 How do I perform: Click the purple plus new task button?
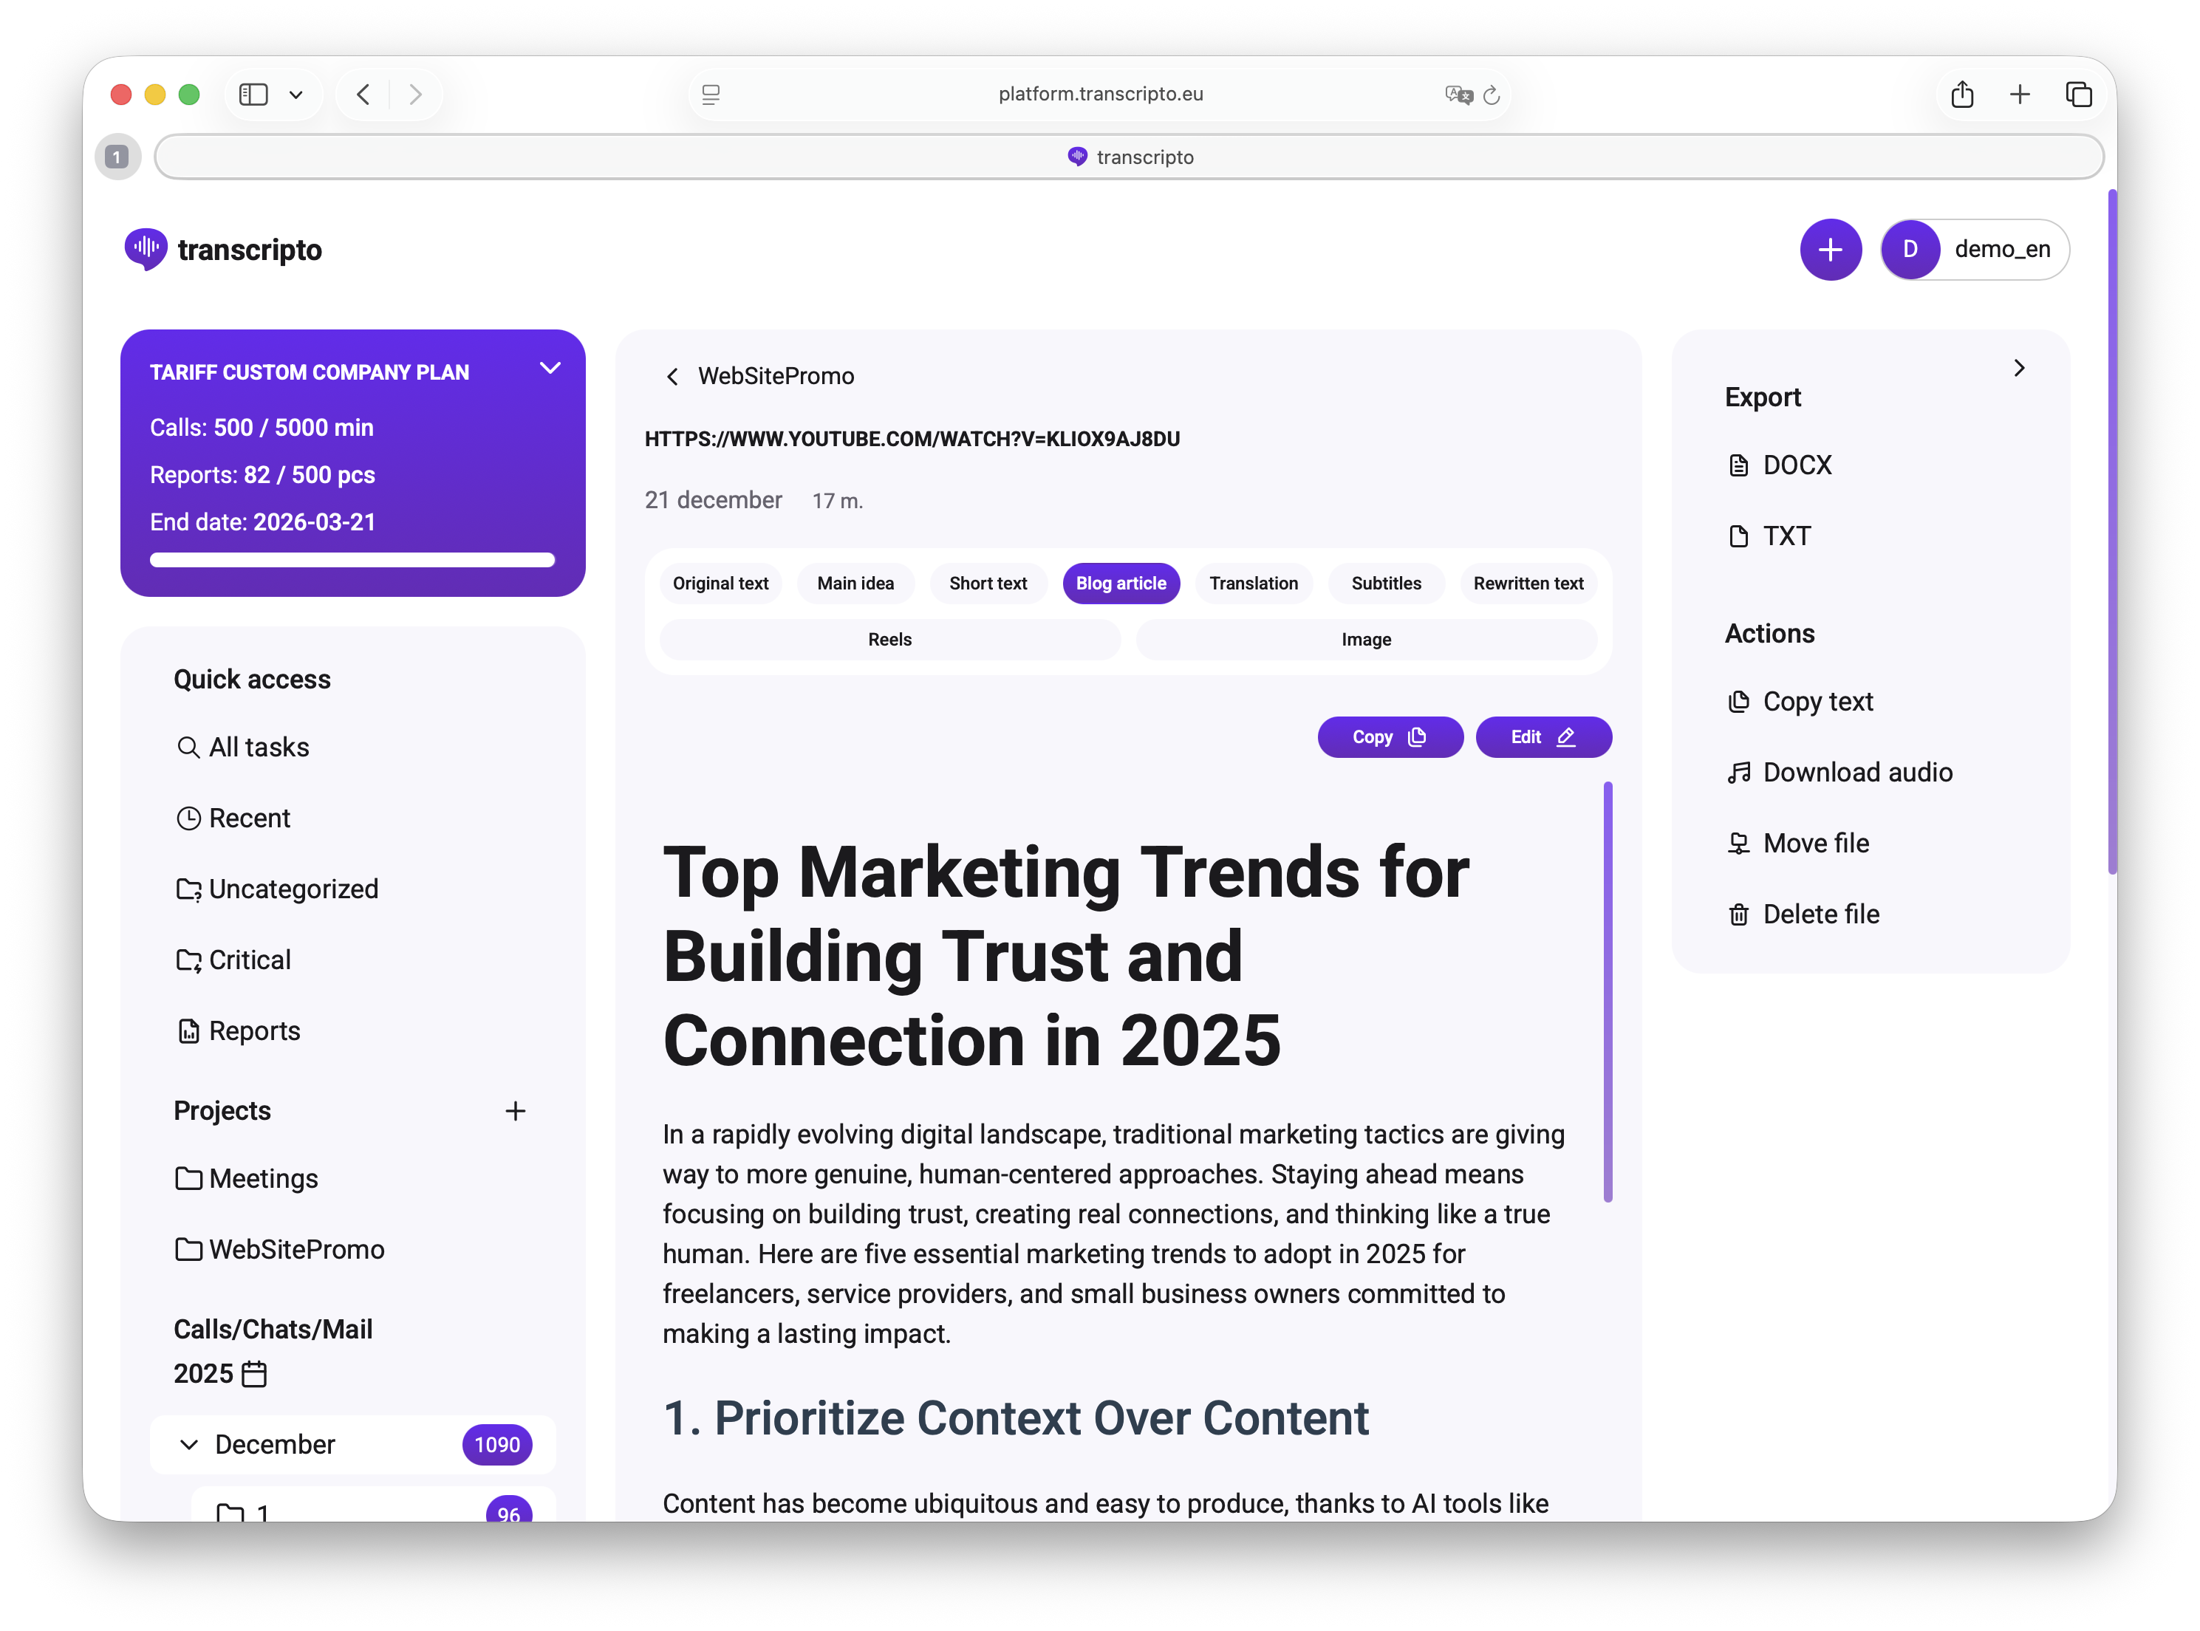point(1830,250)
